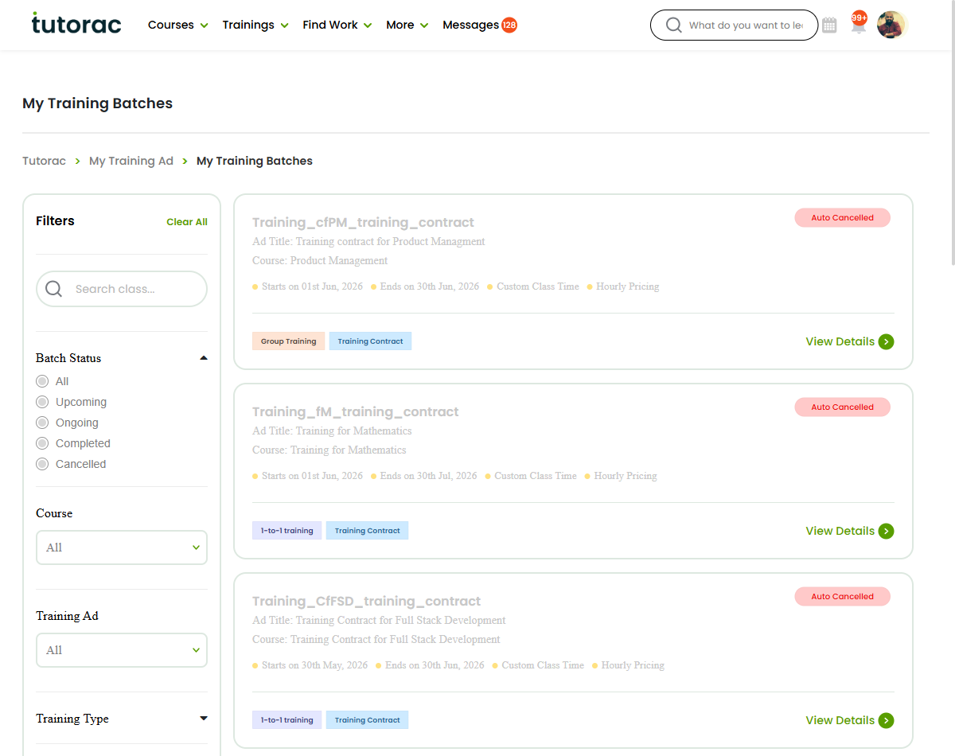Click 'Ad Title: Training for Mathematics' text

(x=332, y=431)
